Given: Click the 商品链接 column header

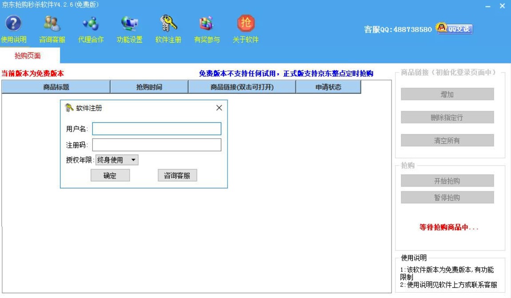Looking at the screenshot, I should point(242,87).
